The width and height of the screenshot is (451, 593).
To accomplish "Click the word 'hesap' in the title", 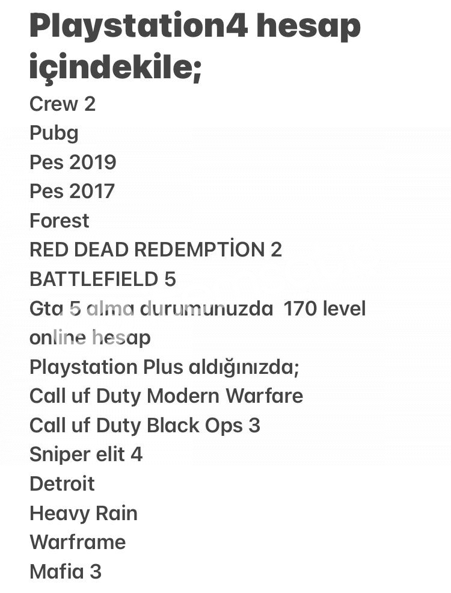I will pos(308,26).
